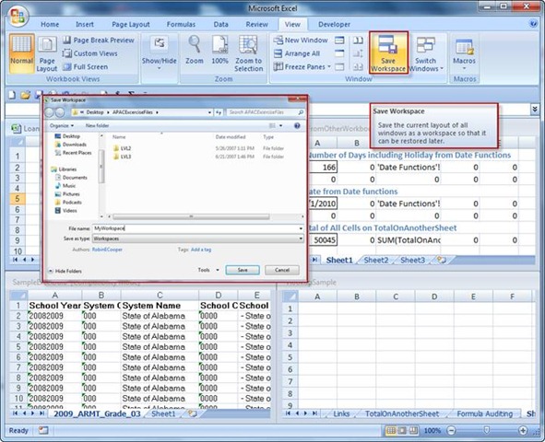The image size is (545, 442).
Task: Insert new sheet after Sheet3
Action: [442, 260]
